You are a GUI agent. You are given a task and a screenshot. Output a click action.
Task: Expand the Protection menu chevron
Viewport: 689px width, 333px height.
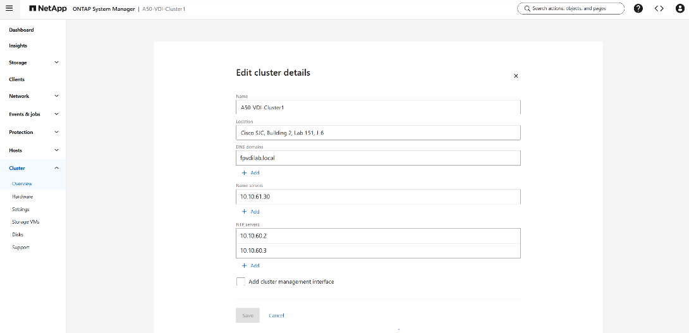coord(56,132)
